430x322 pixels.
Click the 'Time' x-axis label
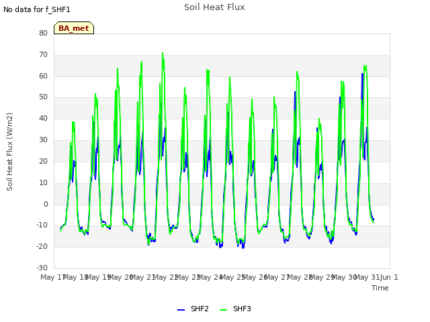click(380, 288)
